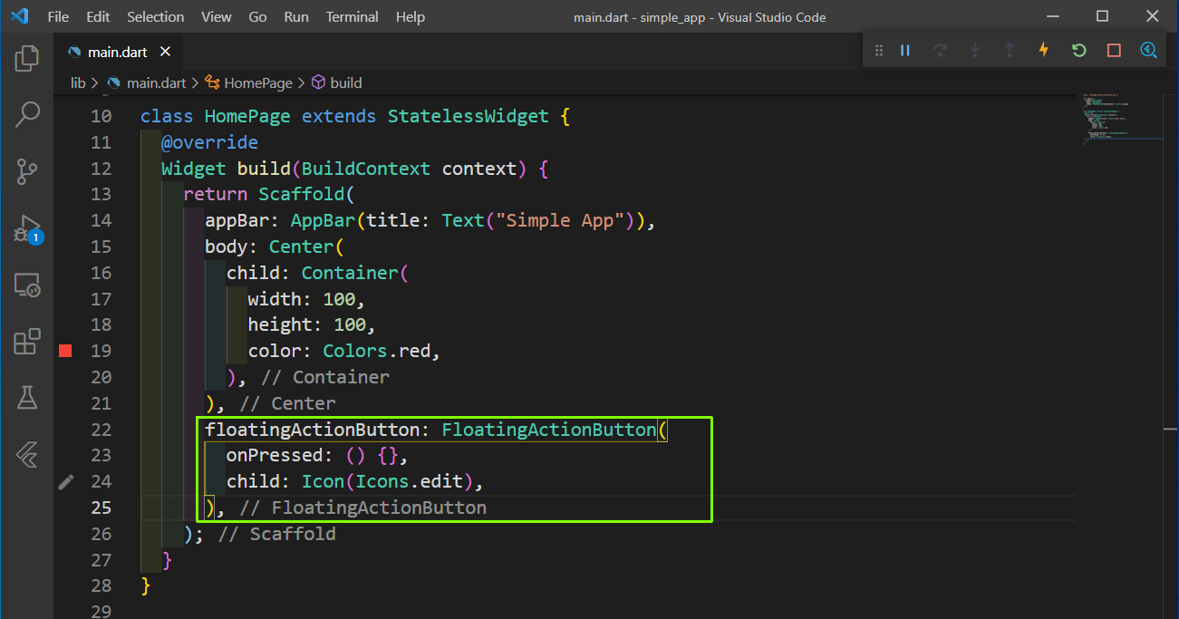Open the Terminal menu
This screenshot has height=619, width=1179.
point(353,17)
